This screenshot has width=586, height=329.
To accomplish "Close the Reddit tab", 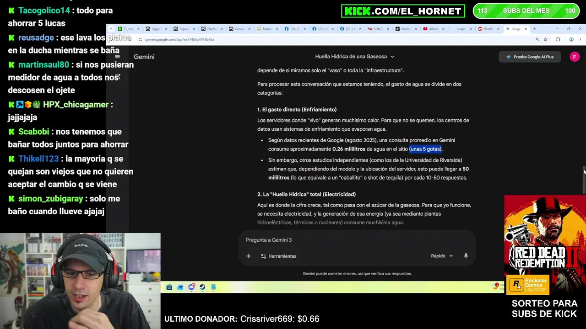I will [x=498, y=29].
